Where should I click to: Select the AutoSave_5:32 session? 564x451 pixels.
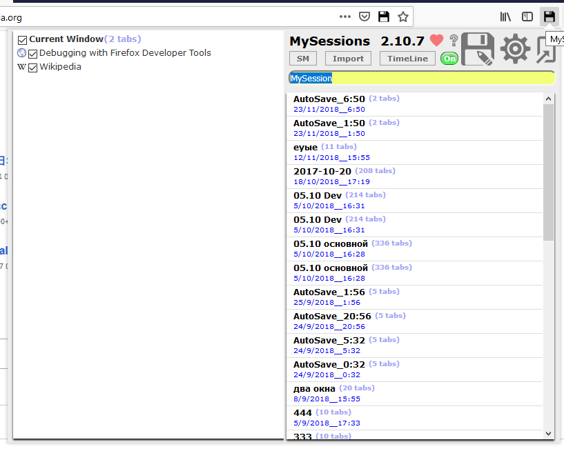click(414, 345)
